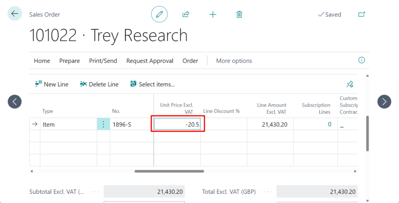Open the row options three-dot menu
Viewport: 399px width, 203px height.
(x=103, y=124)
